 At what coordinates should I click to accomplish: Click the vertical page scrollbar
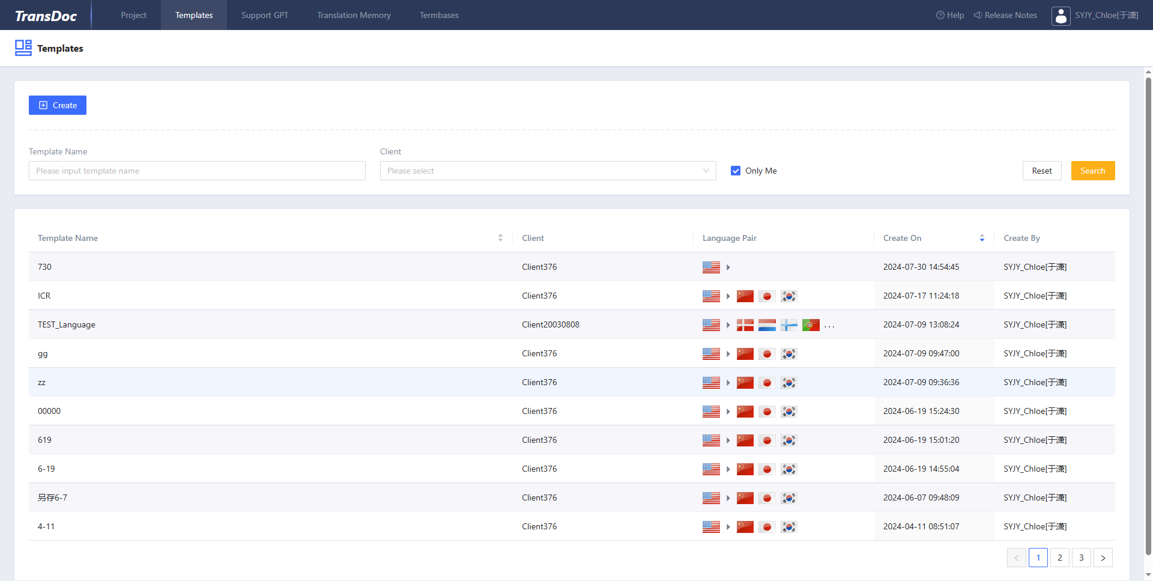(x=1148, y=317)
